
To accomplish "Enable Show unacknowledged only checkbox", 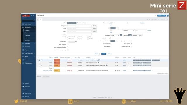I will tap(67, 50).
